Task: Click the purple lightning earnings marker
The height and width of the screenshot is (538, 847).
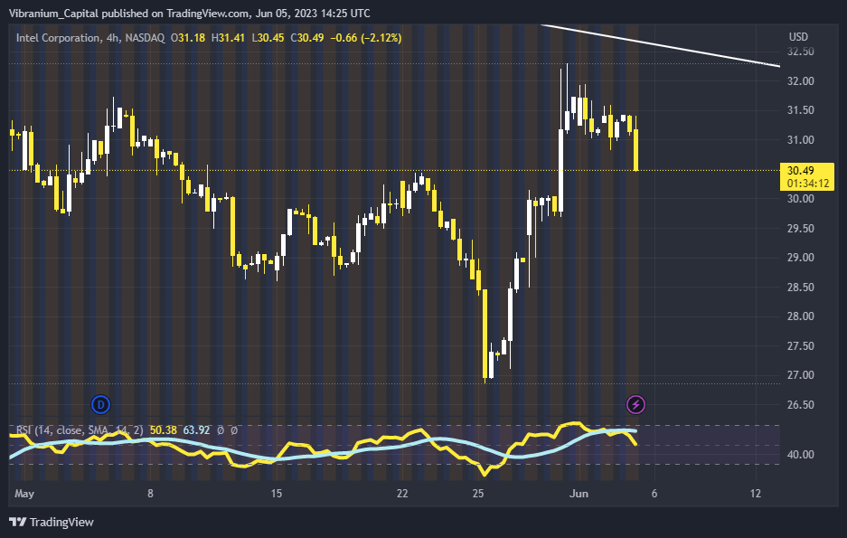Action: click(635, 404)
